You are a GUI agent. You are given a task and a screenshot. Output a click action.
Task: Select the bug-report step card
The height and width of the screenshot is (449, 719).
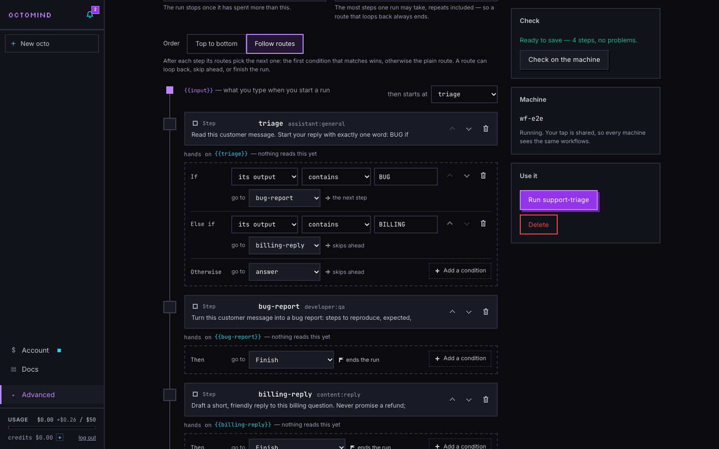point(341,312)
